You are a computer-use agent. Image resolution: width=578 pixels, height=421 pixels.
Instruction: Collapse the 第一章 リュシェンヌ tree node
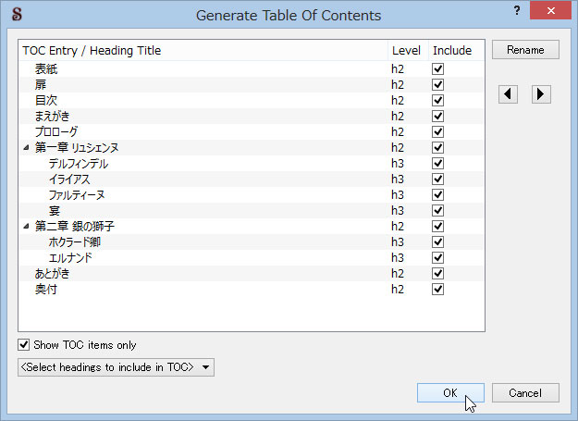coord(26,147)
